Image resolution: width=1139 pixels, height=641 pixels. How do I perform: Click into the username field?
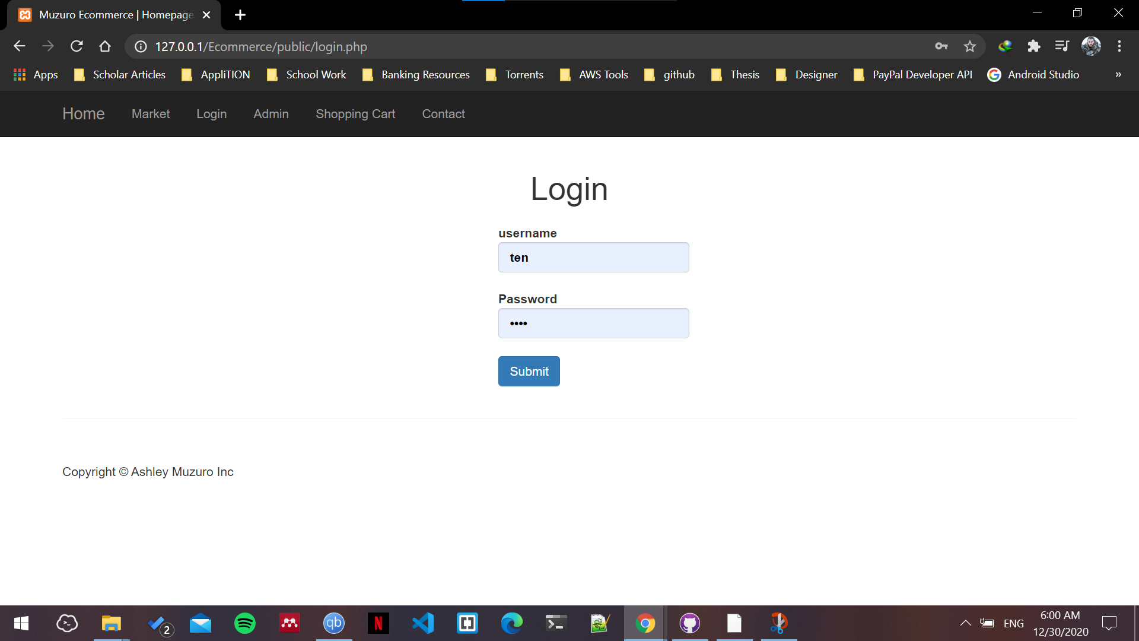593,258
